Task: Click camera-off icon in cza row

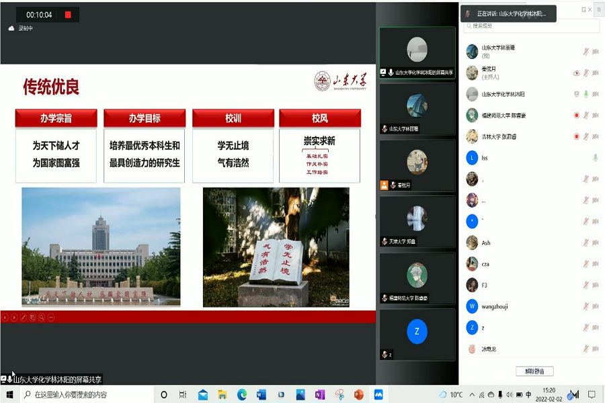Action: click(x=596, y=264)
